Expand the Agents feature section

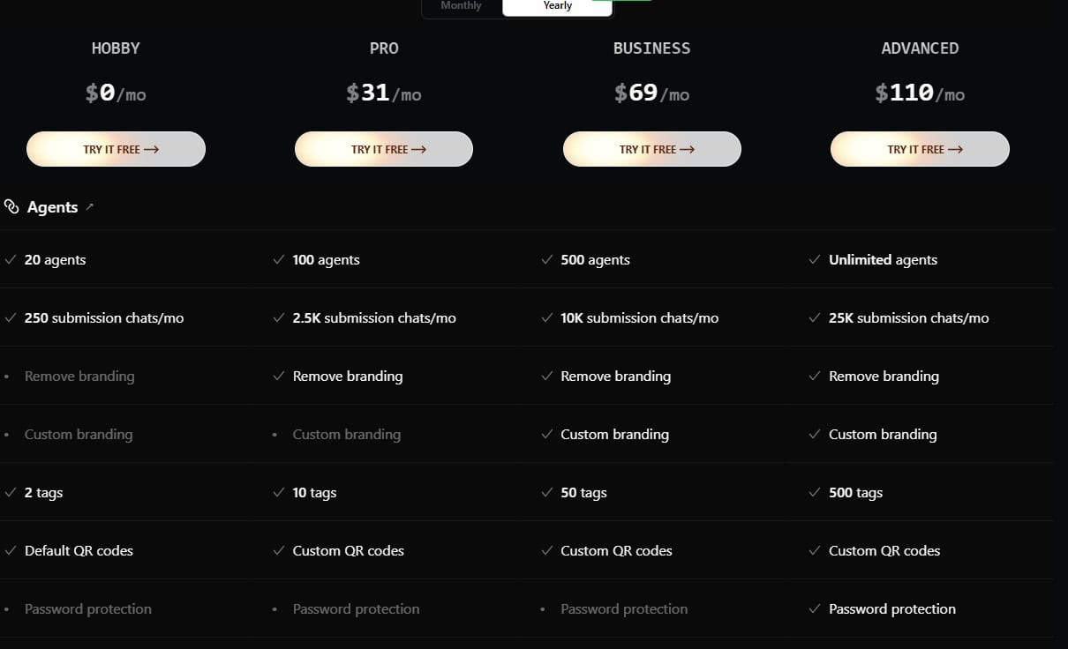[x=52, y=206]
